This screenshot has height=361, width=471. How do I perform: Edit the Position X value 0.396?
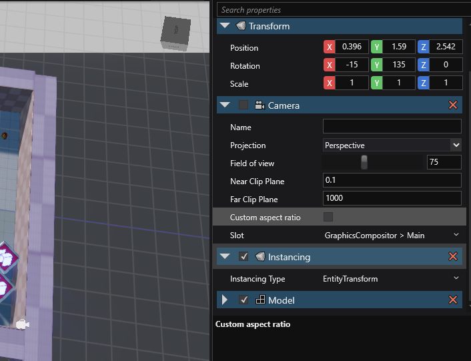tap(352, 47)
